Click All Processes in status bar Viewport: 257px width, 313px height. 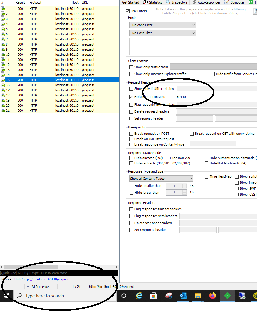41,287
